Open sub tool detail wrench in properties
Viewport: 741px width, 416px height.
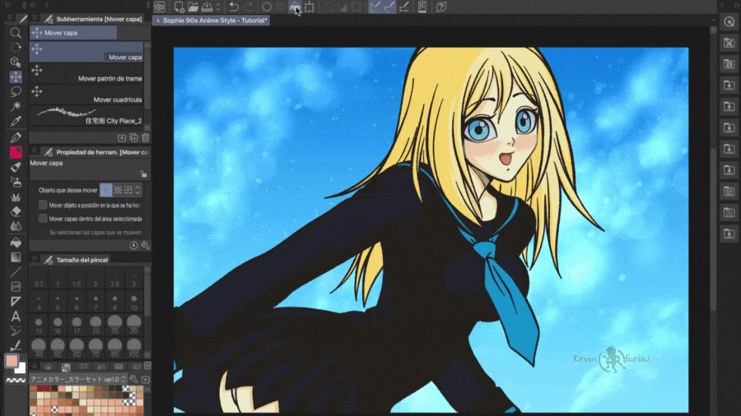[x=145, y=245]
